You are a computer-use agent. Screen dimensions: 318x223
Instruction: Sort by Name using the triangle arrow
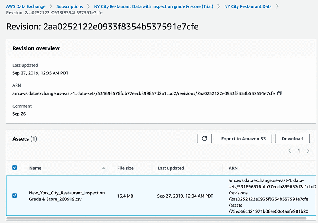103,168
